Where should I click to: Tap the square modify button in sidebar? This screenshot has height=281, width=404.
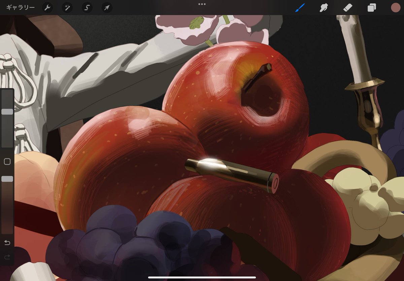pos(7,162)
